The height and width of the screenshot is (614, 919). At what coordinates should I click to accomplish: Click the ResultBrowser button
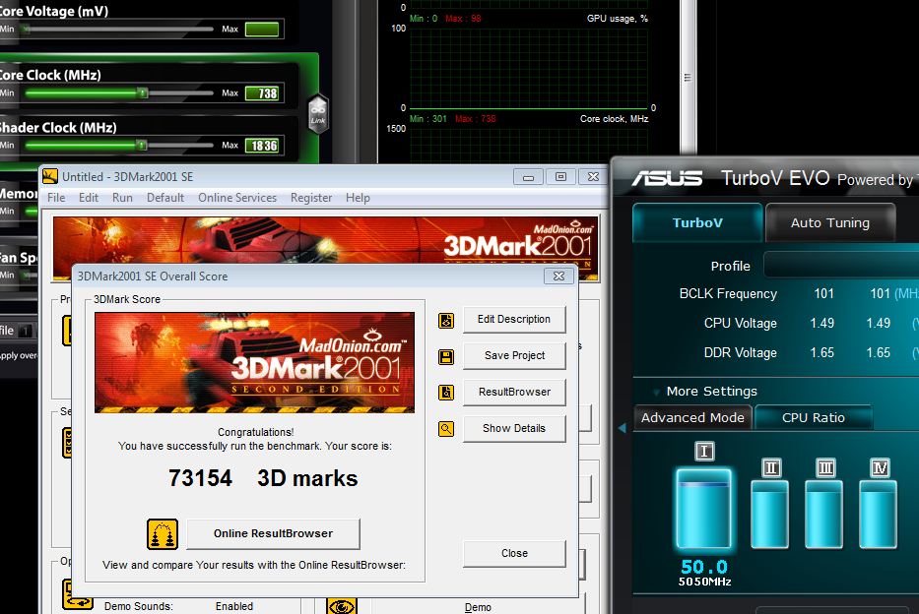[x=514, y=392]
